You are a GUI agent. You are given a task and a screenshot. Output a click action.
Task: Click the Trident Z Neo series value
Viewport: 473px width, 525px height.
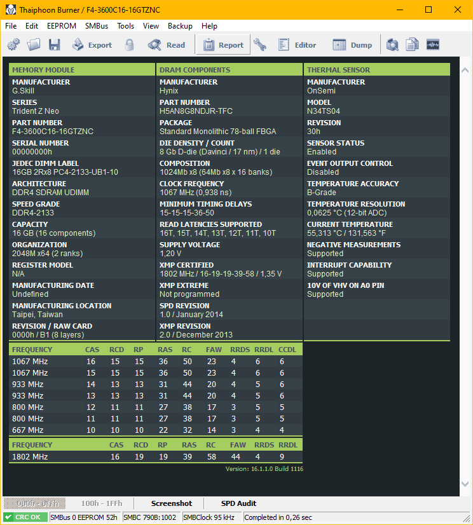(36, 111)
